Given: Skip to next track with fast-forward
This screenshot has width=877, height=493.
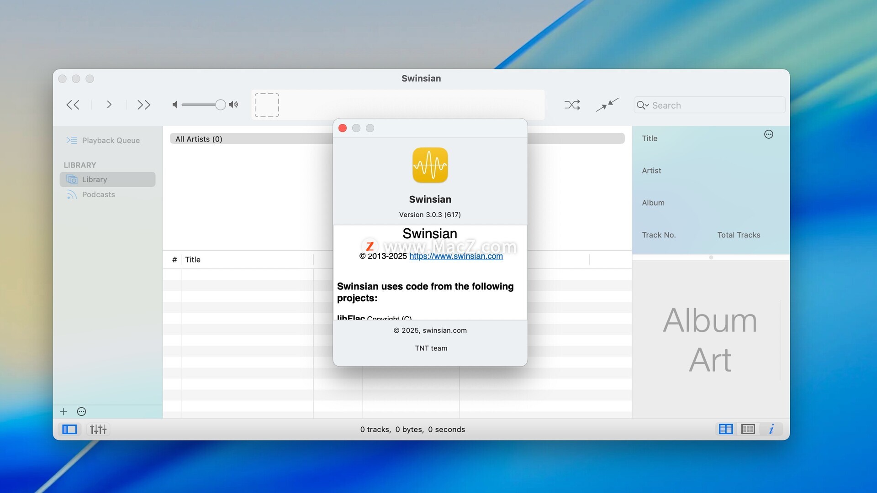Looking at the screenshot, I should pos(143,105).
